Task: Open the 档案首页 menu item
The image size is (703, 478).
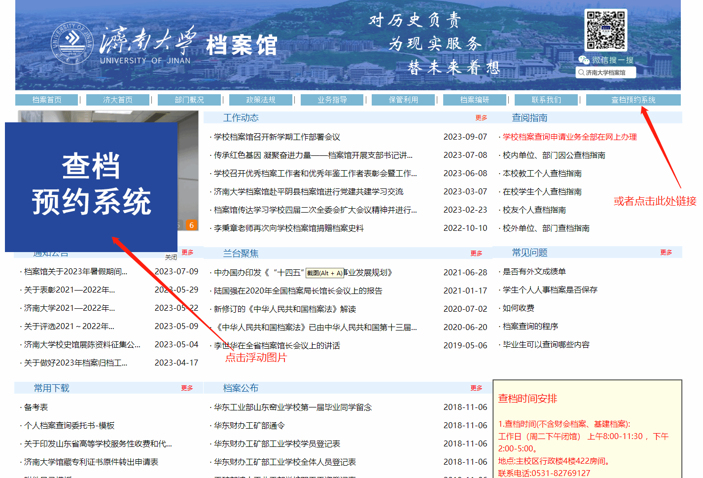Action: pos(47,100)
